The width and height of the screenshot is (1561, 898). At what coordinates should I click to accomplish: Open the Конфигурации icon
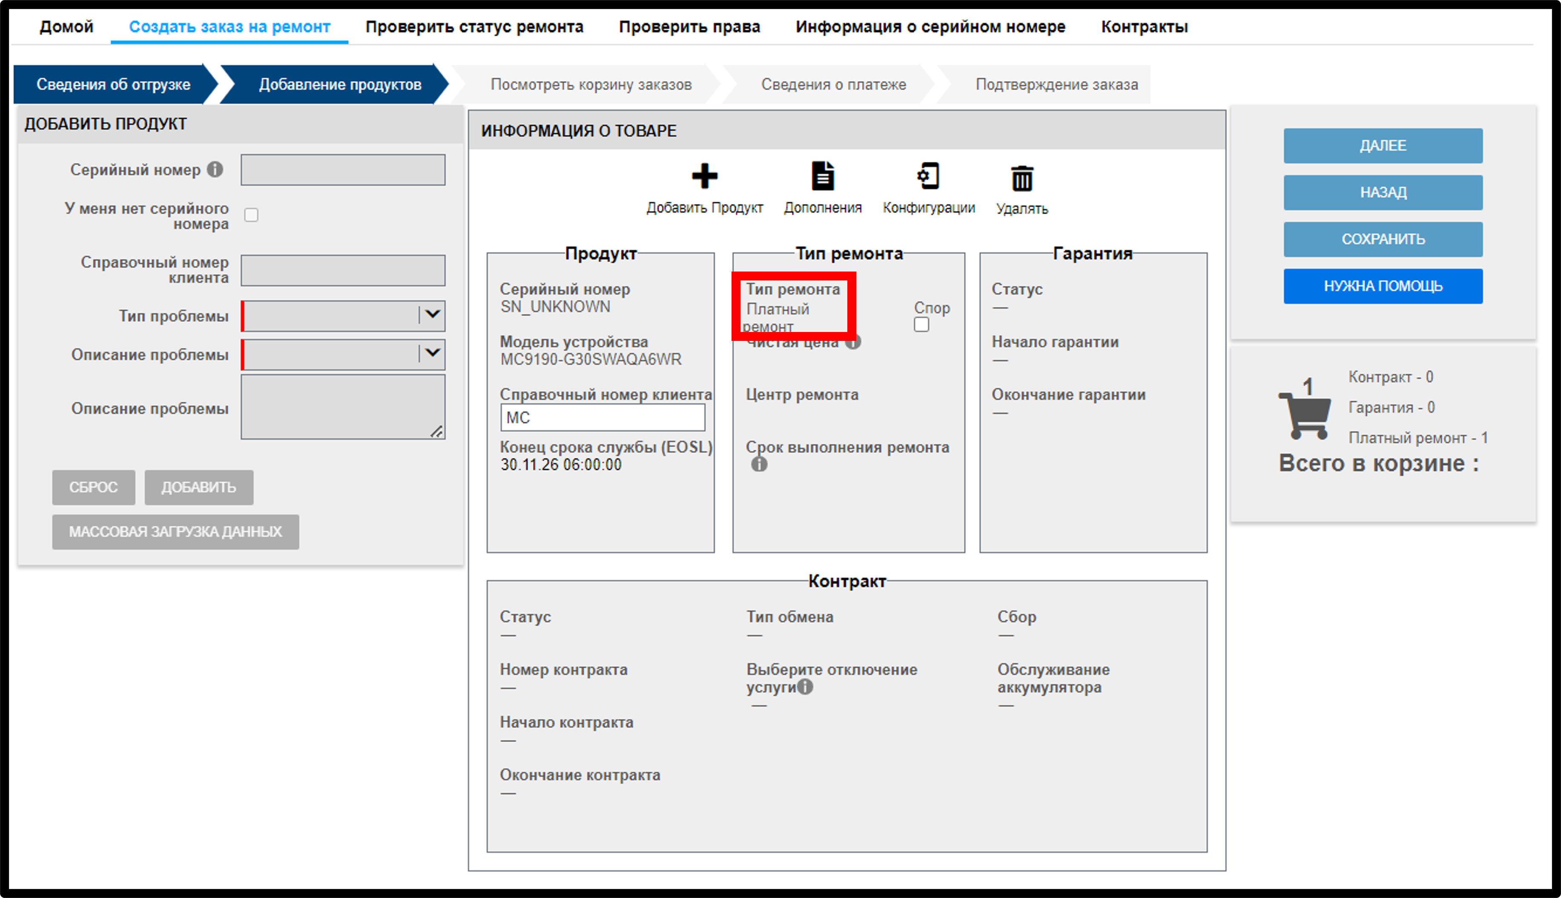928,176
